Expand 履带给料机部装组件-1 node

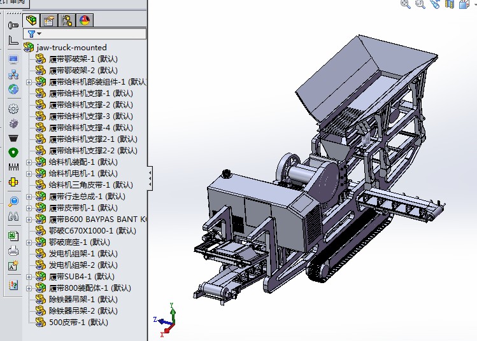29,82
